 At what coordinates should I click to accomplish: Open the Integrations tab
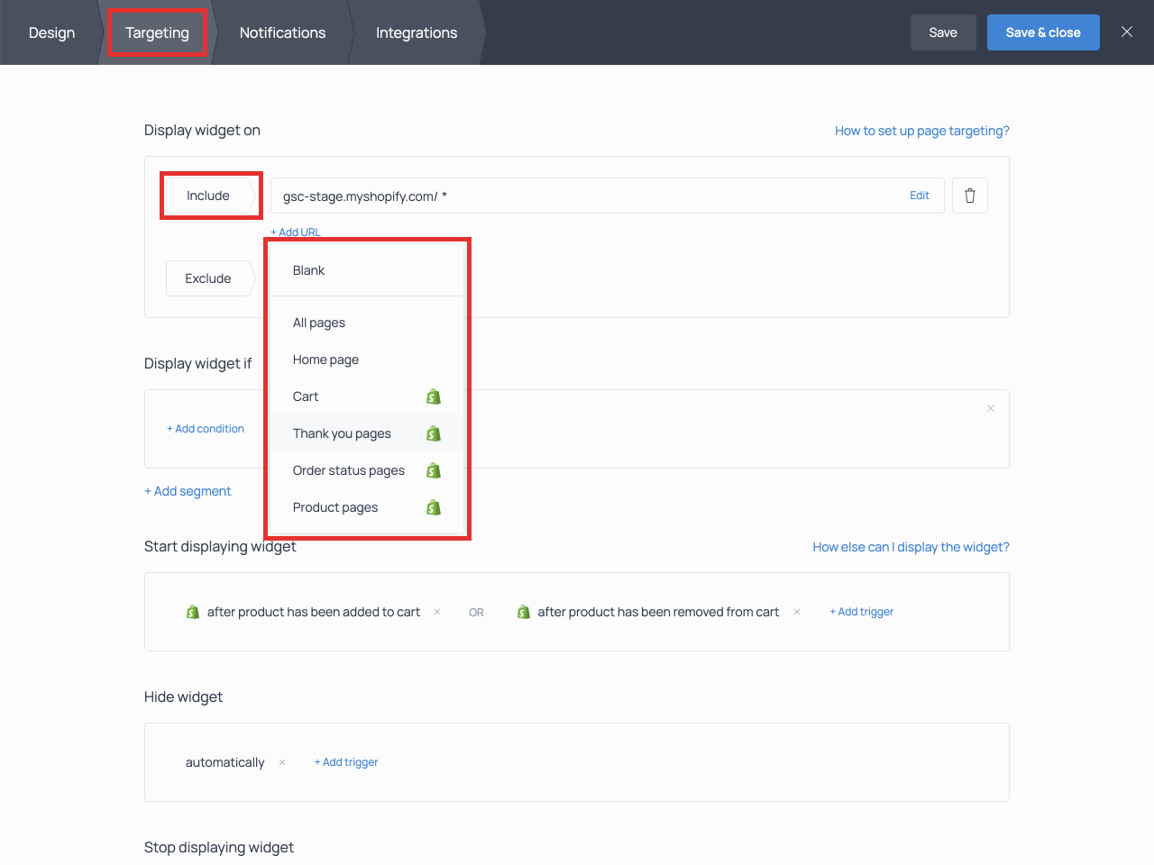click(416, 32)
